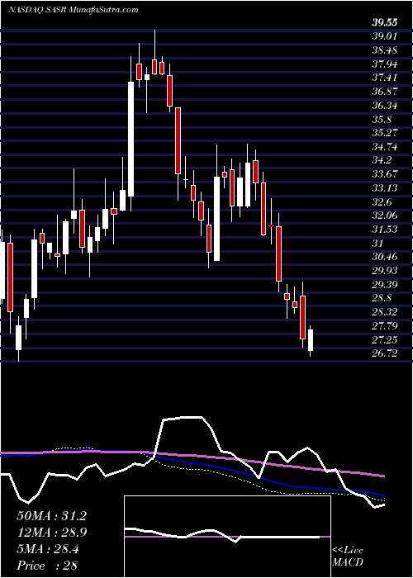Click the 27.79 price axis label
The image size is (413, 578).
tap(385, 325)
